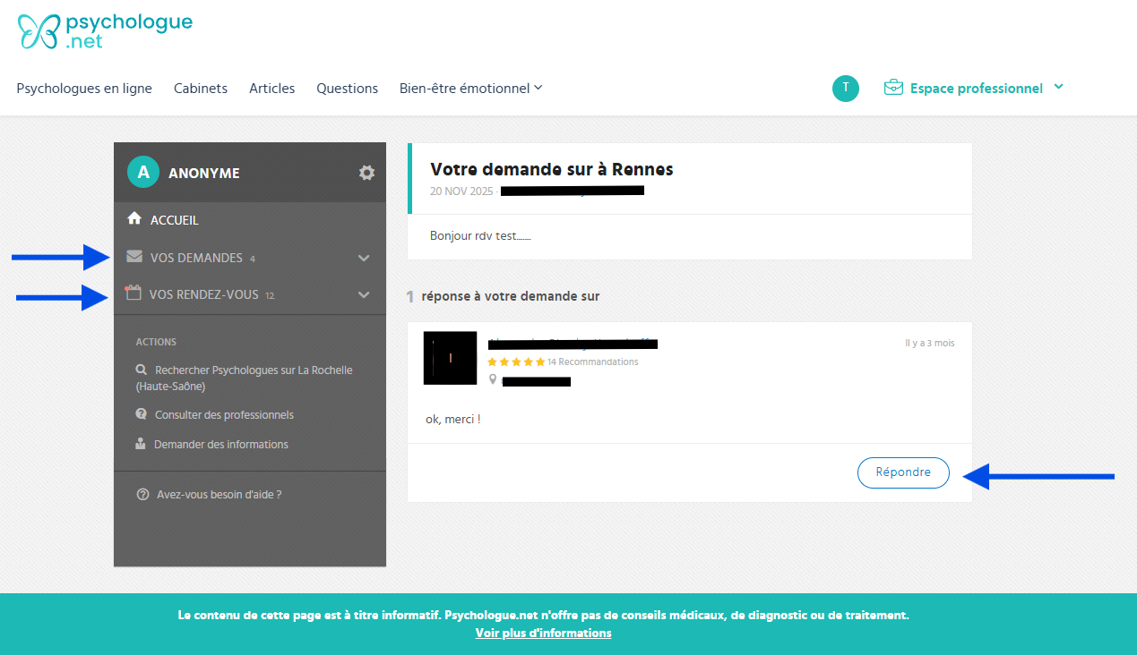The width and height of the screenshot is (1137, 655).
Task: Click the psychologist's profile thumbnail
Action: click(x=450, y=358)
